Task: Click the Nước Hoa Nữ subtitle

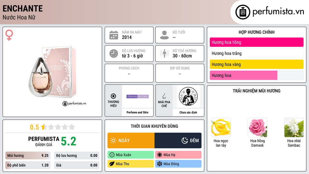Action: (19, 17)
